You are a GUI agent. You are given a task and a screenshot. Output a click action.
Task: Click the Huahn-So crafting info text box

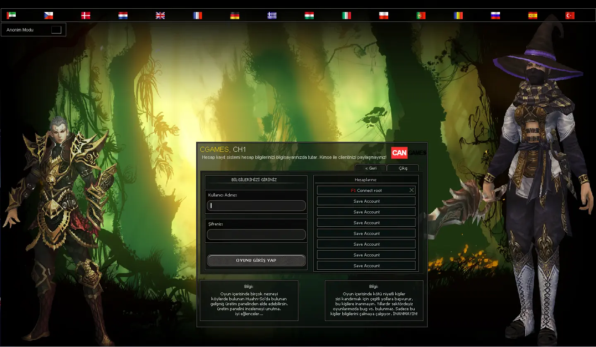249,301
